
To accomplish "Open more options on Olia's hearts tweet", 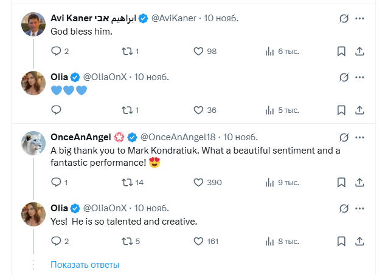I will 361,77.
